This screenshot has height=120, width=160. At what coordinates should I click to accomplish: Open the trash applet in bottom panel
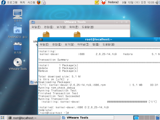[x=158, y=118]
